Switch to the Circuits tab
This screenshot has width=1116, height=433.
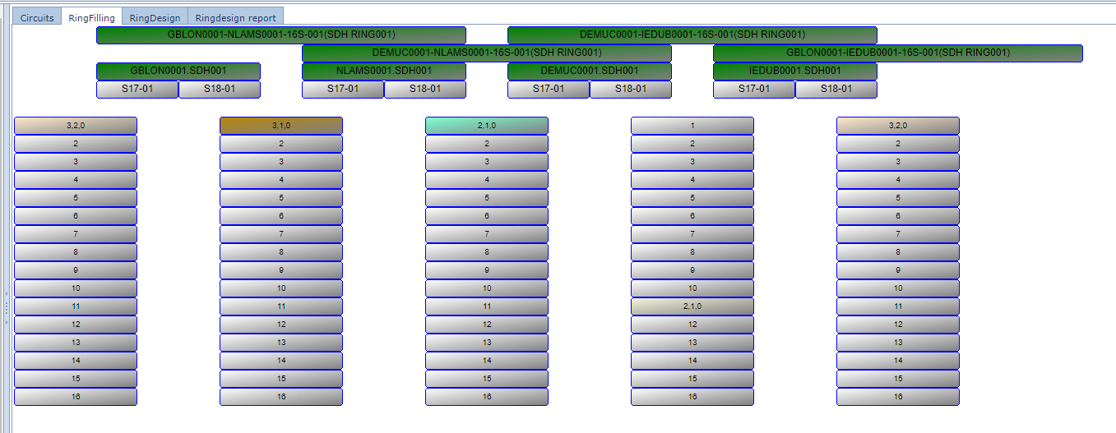[x=37, y=17]
